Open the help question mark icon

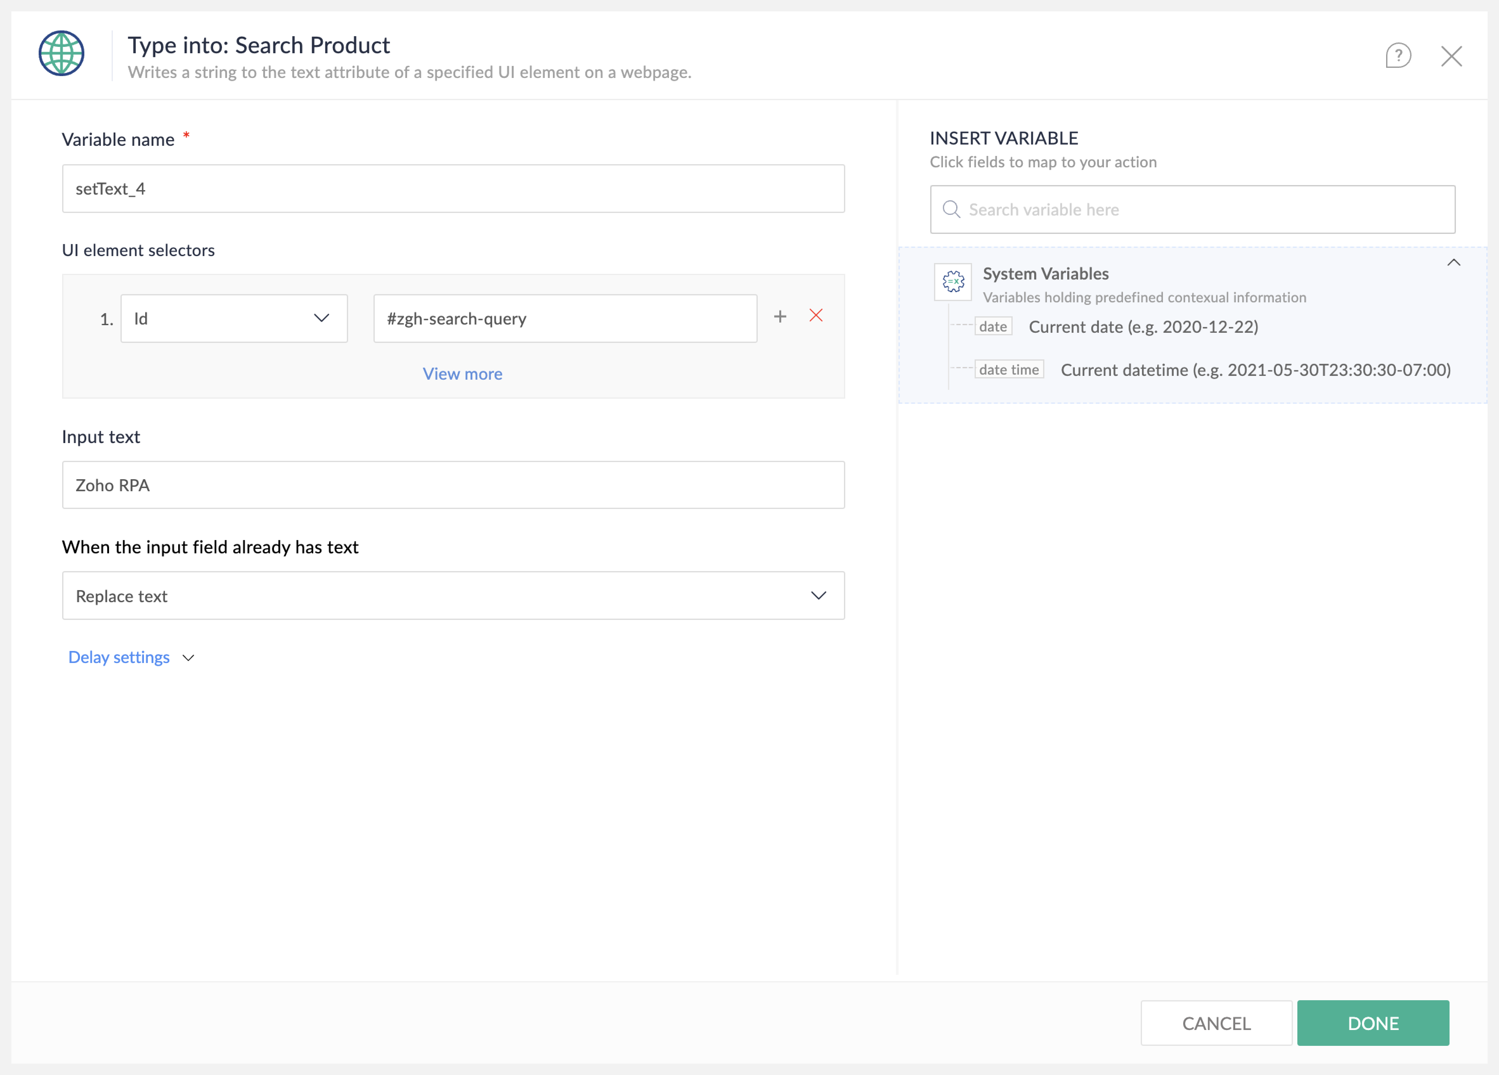[x=1398, y=55]
